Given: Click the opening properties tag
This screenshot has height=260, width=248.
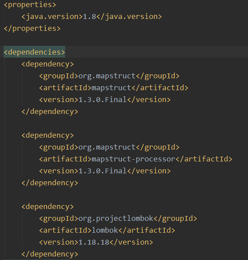Looking at the screenshot, I should (x=30, y=5).
